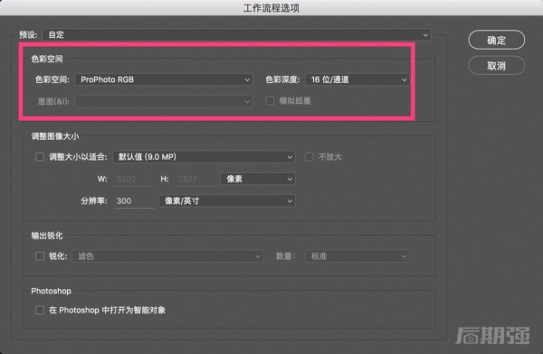Enable the 锐化 checkbox
Screen dimensions: 543x354
[40, 256]
